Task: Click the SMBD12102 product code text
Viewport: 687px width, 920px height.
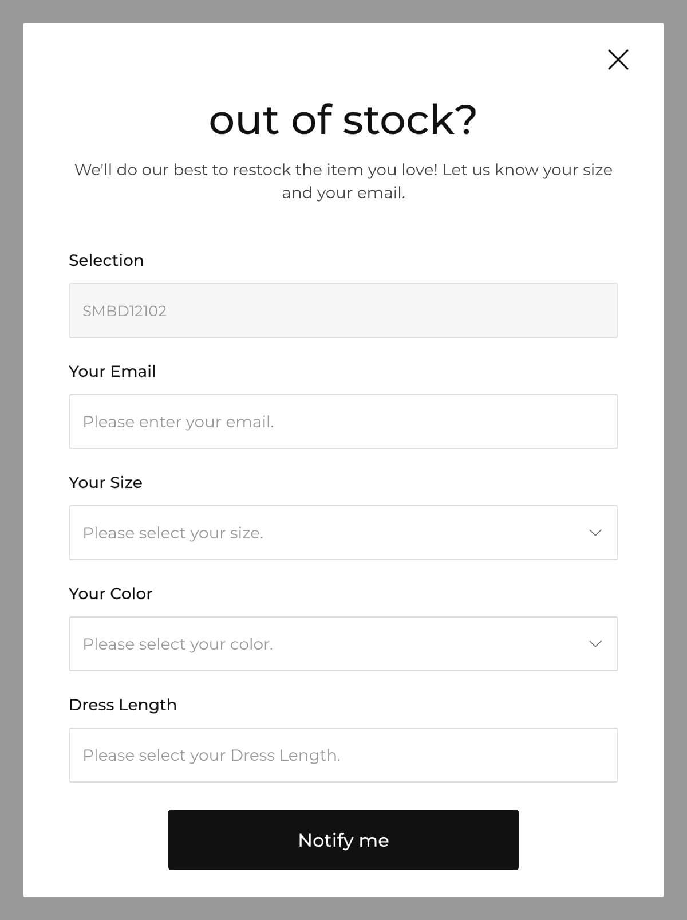Action: [124, 311]
